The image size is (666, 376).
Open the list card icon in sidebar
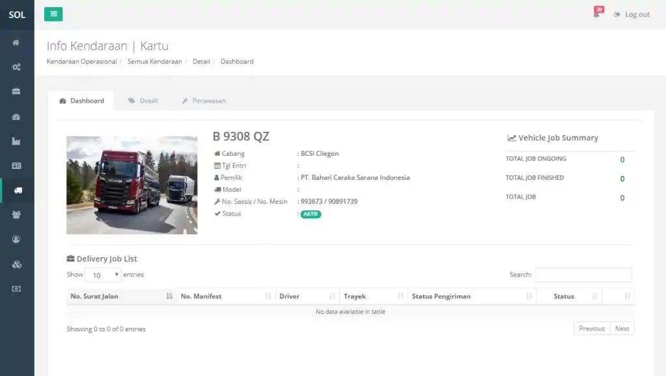pyautogui.click(x=16, y=166)
